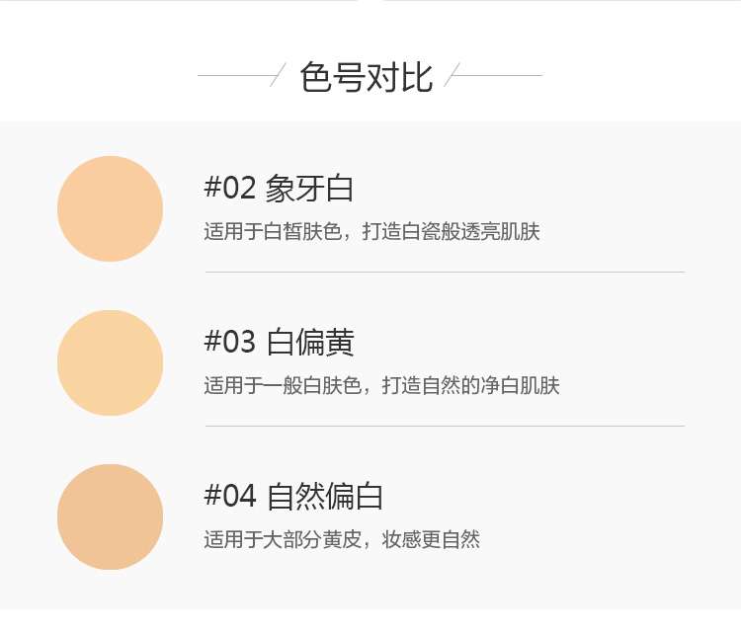Click the 色号对比 heading
Screen dimensions: 741x633
[x=367, y=76]
